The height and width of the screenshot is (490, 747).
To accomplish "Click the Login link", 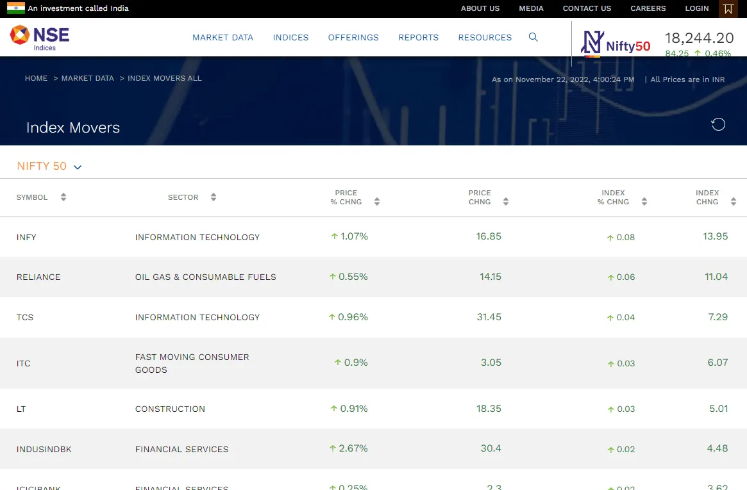I will click(x=696, y=9).
